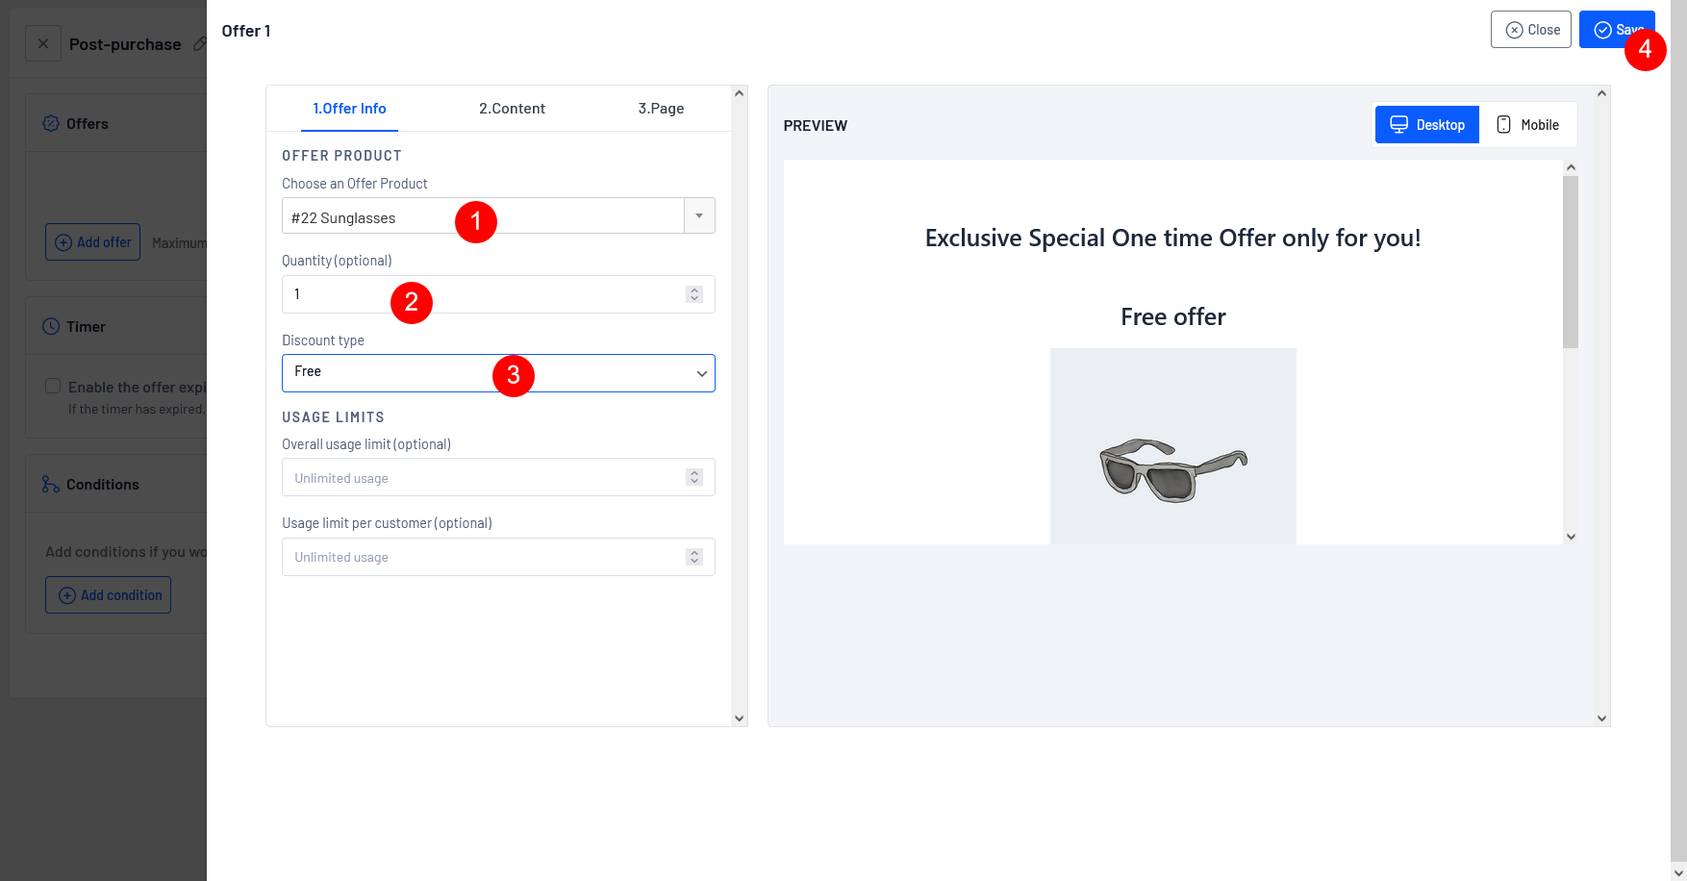This screenshot has width=1687, height=881.
Task: Click the sunglasses product image in preview
Action: tap(1172, 447)
